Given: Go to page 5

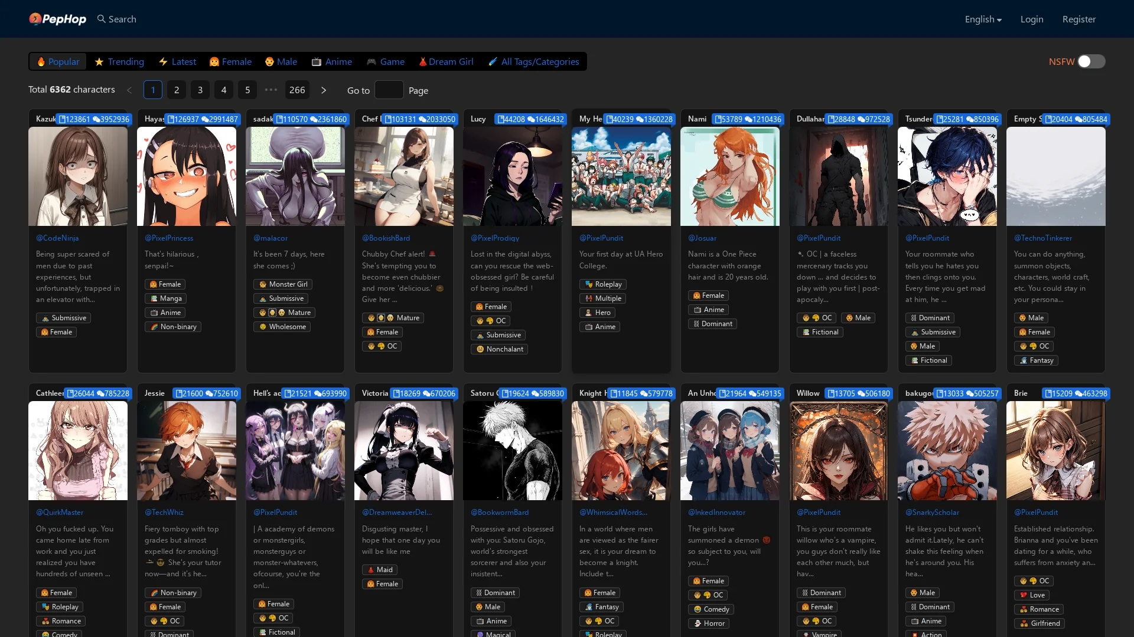Looking at the screenshot, I should tap(247, 90).
